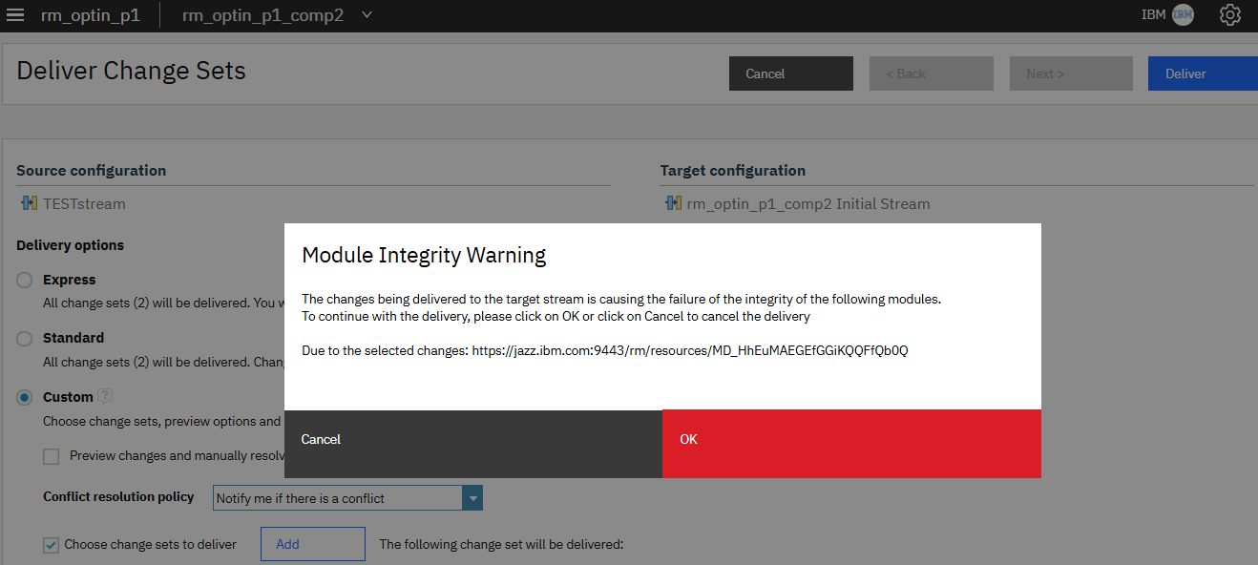Open the hamburger main menu
1258x565 pixels.
16,15
